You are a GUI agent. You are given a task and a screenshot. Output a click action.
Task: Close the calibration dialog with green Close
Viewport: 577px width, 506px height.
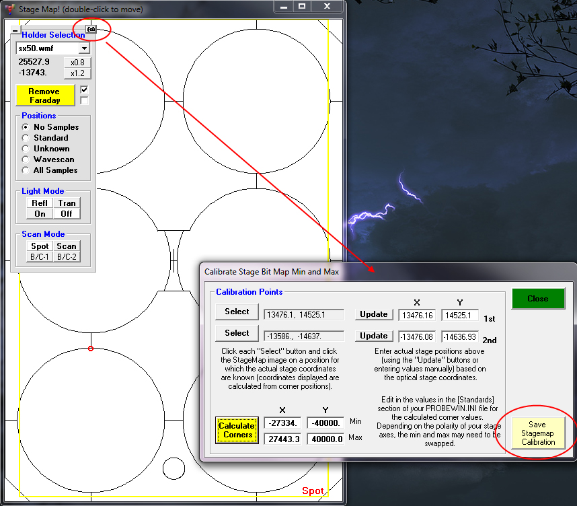(x=537, y=299)
